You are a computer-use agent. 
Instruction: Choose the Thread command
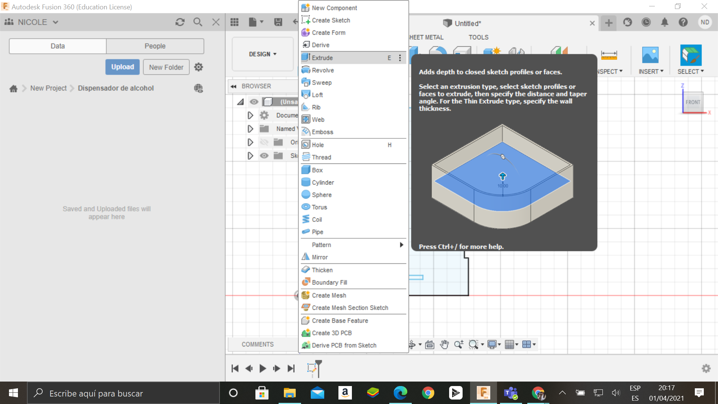point(353,157)
